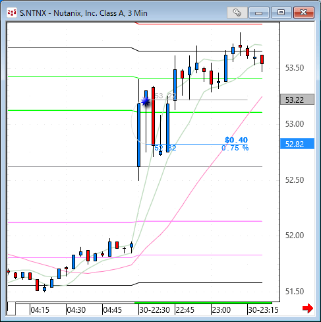Image resolution: width=321 pixels, height=322 pixels.
Task: Click the 23:00 time axis label
Action: point(221,310)
